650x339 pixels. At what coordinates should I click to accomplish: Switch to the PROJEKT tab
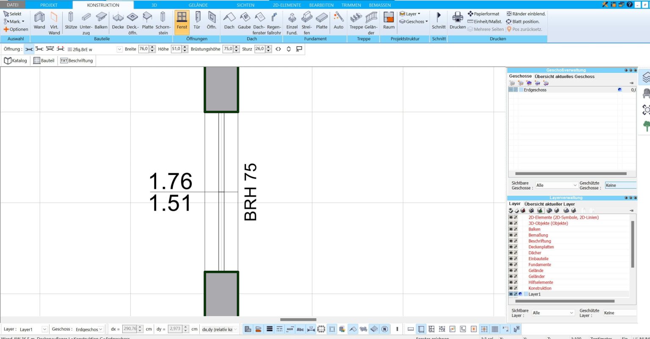(x=49, y=5)
